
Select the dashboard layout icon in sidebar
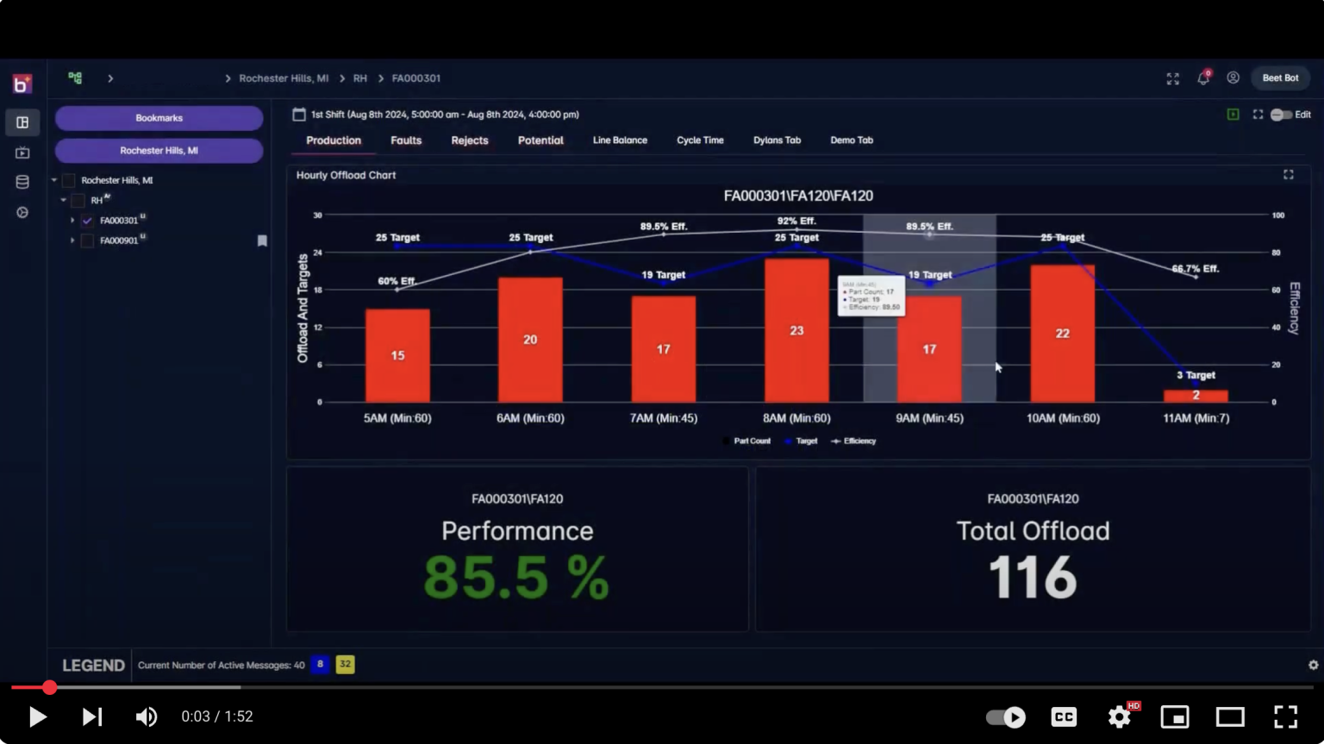click(22, 122)
